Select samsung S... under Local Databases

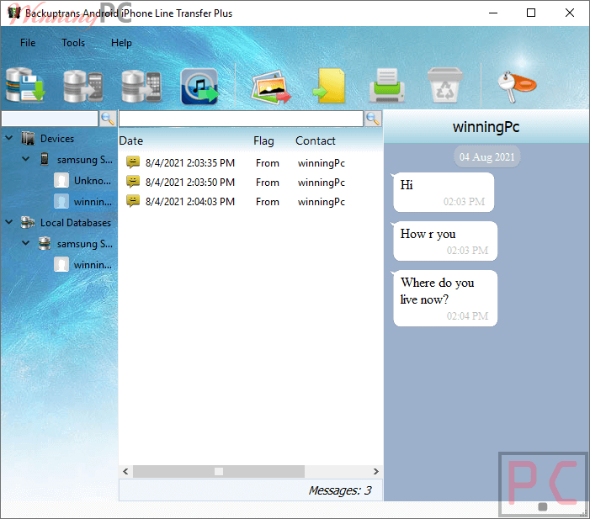85,244
